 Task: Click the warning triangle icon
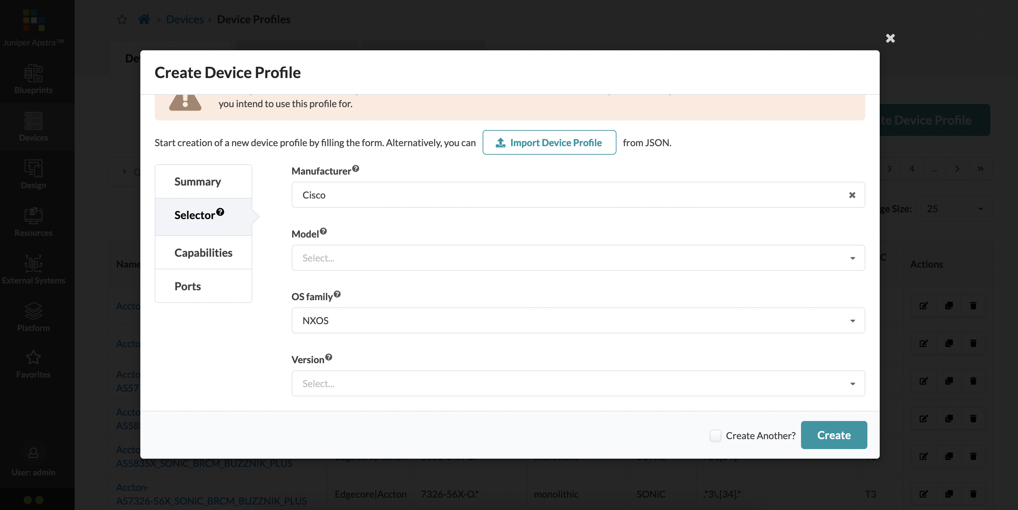(x=185, y=103)
